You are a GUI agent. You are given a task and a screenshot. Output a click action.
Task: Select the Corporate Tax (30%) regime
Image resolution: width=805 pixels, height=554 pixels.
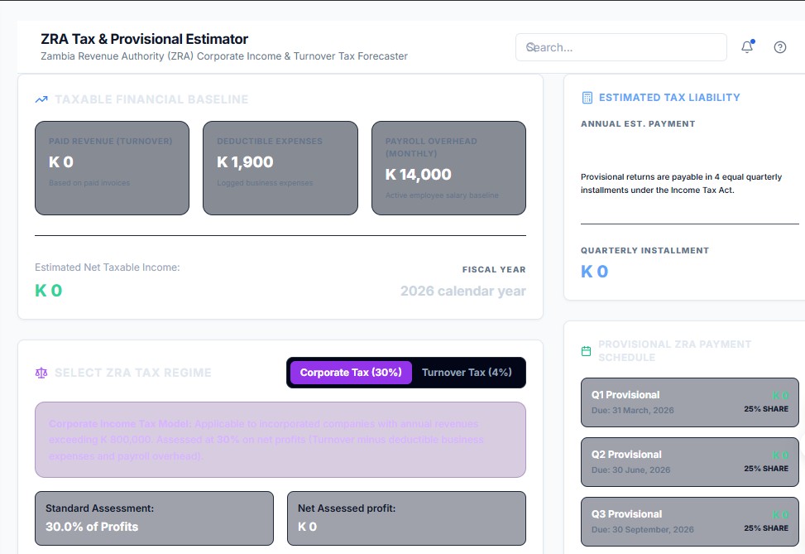pyautogui.click(x=351, y=373)
